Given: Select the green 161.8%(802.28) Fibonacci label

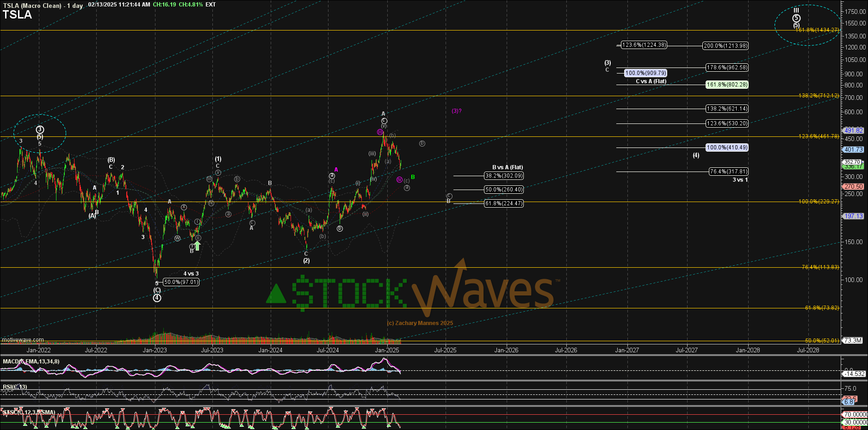Looking at the screenshot, I should coord(727,85).
